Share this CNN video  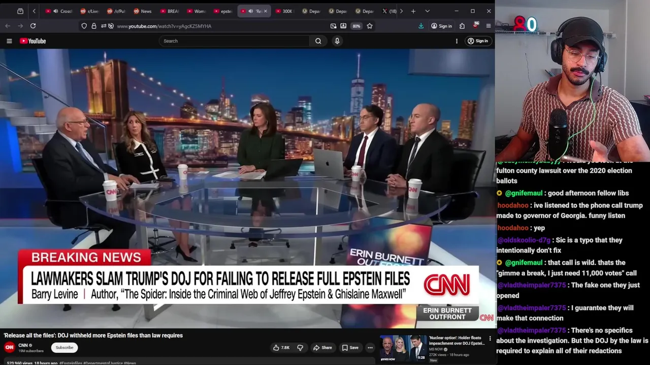tap(322, 348)
